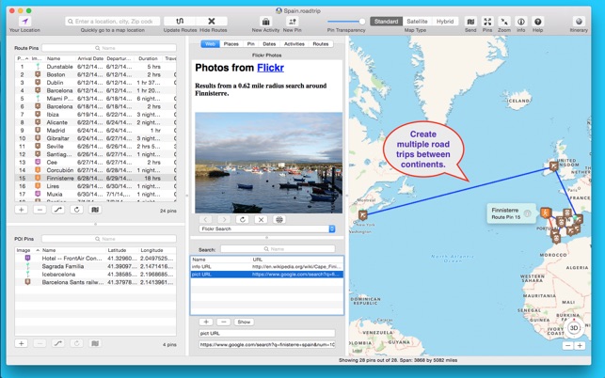This screenshot has height=378, width=605.
Task: Select the Muxia route pin row
Action: point(95,194)
